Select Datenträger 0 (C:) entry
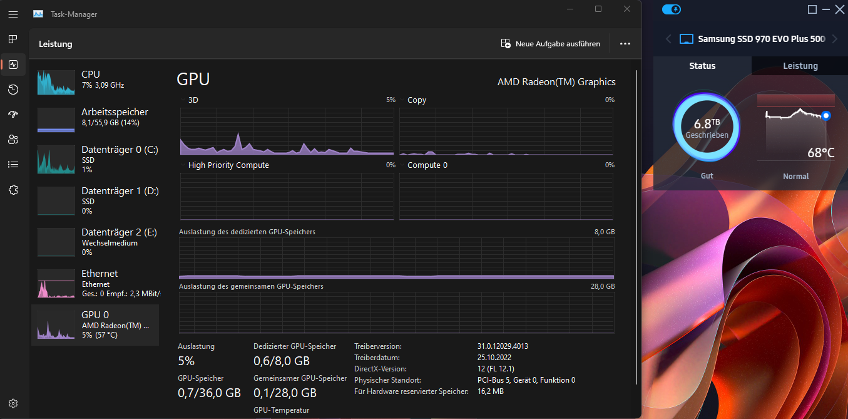The height and width of the screenshot is (419, 848). pos(95,159)
